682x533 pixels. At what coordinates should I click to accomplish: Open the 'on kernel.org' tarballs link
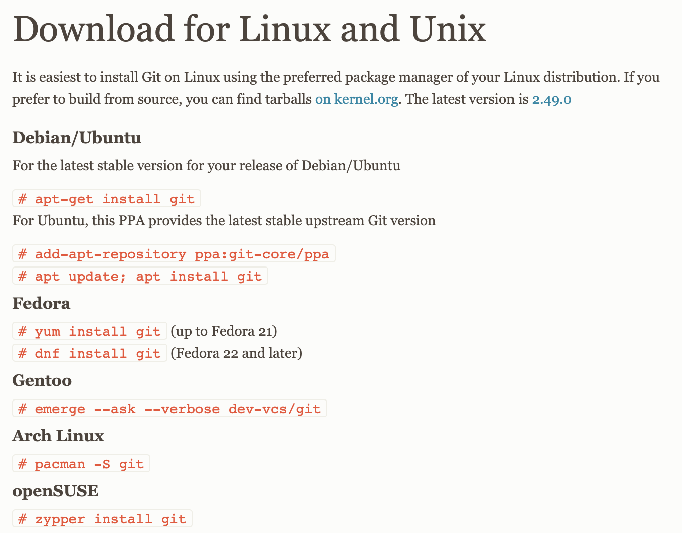click(357, 99)
